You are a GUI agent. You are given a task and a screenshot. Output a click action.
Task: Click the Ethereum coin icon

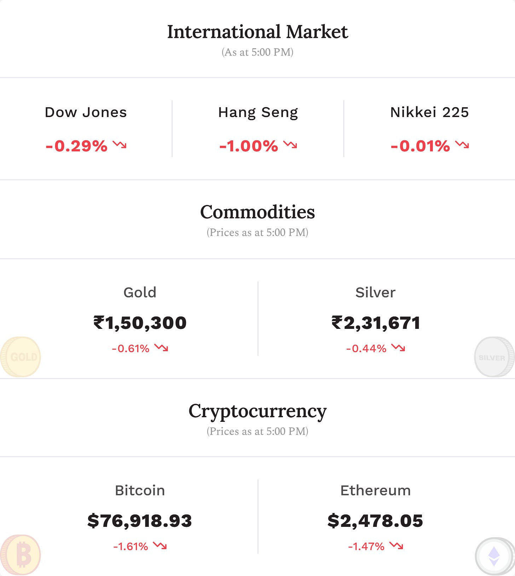tap(494, 556)
